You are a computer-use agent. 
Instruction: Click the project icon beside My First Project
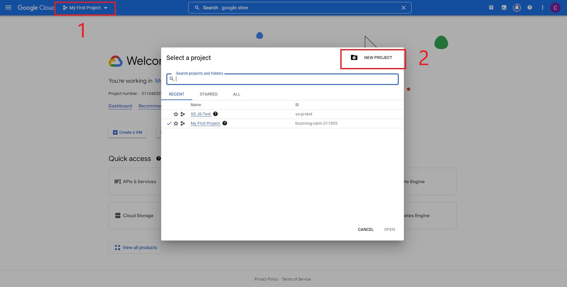pos(183,123)
